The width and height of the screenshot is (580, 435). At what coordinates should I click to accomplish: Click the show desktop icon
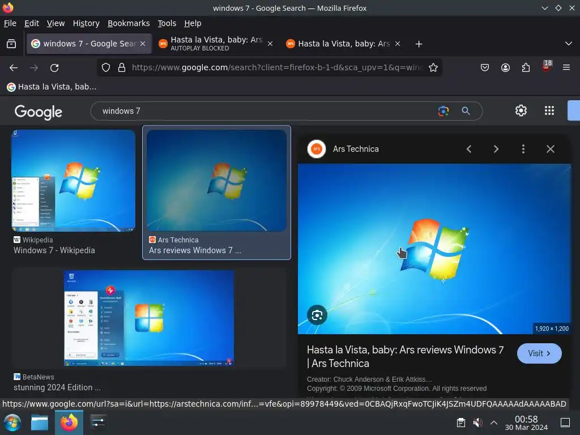pos(565,423)
